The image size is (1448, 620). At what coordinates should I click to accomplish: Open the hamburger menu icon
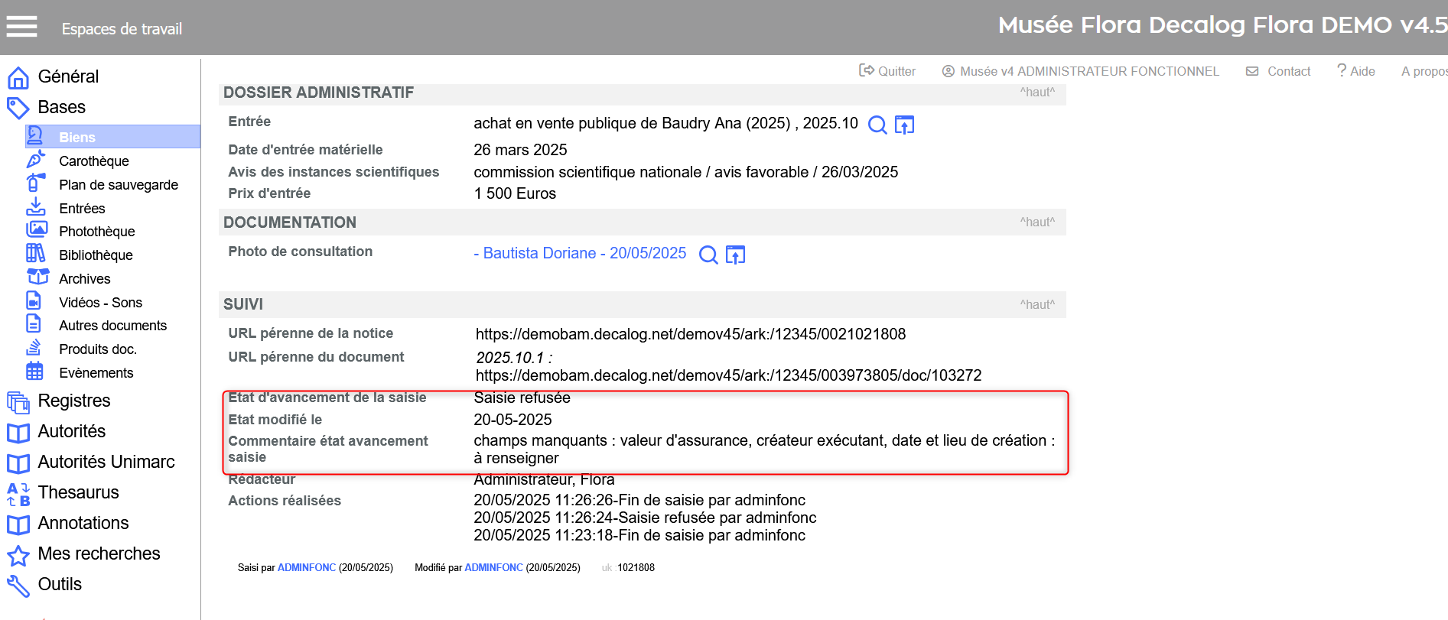(21, 28)
